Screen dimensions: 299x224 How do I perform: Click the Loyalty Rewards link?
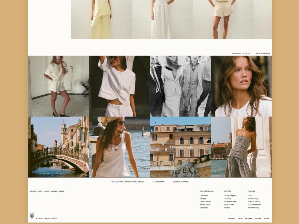coord(181,182)
